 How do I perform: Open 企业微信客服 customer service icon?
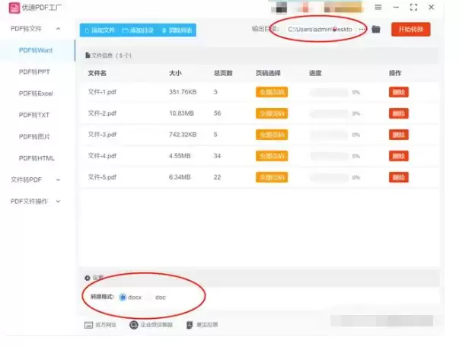click(x=134, y=324)
